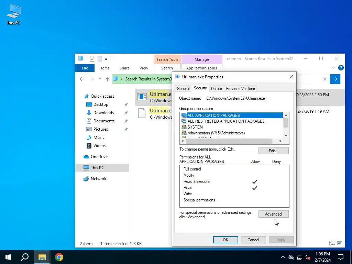Open taskbar Search magnifier
The width and height of the screenshot is (352, 264).
(x=25, y=257)
